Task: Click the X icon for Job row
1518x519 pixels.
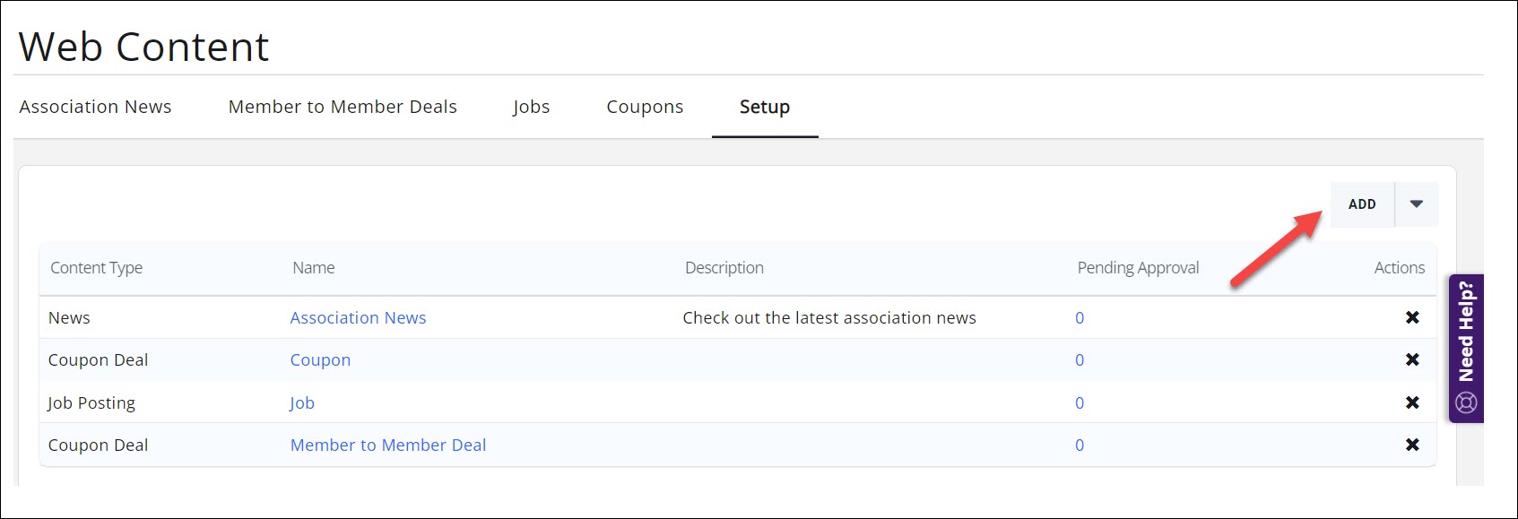Action: coord(1411,402)
